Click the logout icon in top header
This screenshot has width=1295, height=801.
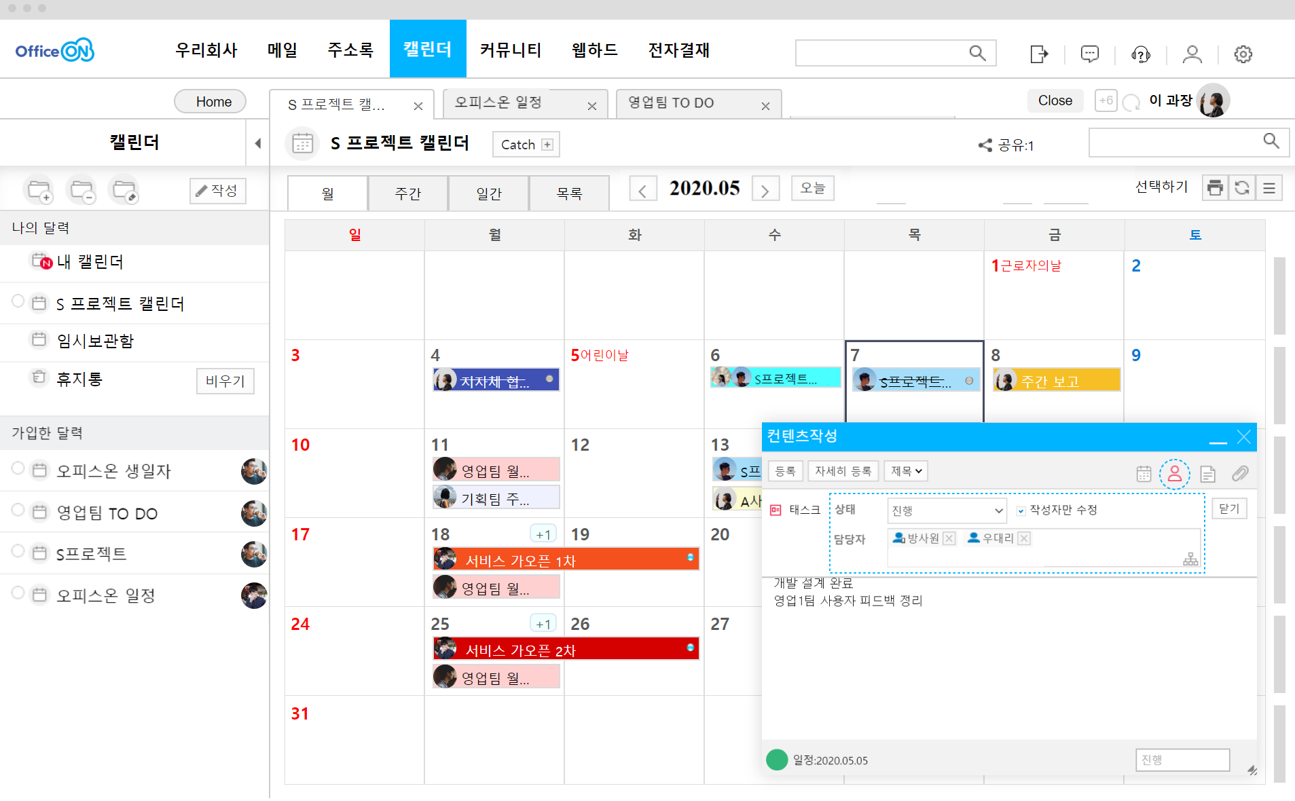tap(1039, 54)
